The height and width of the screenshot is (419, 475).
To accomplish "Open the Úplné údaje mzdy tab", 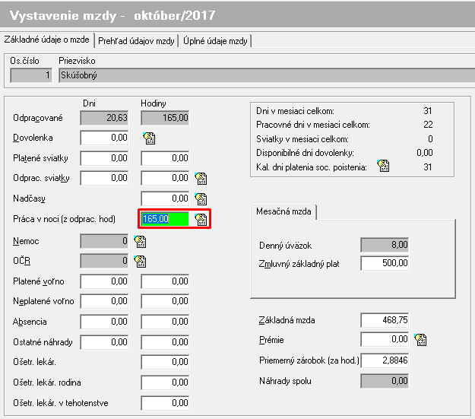I will [216, 40].
